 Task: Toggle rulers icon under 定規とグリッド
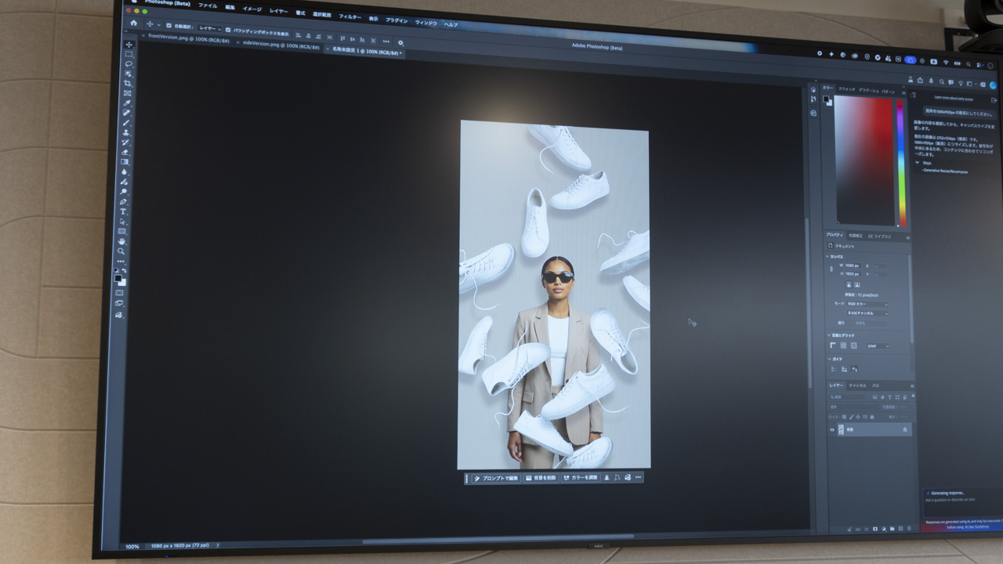coord(833,345)
